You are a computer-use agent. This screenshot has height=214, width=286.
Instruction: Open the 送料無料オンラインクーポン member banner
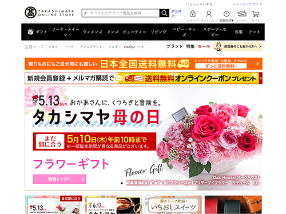[x=144, y=78]
